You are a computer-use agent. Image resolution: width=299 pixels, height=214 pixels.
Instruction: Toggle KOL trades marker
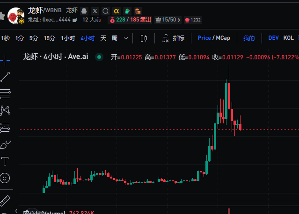coord(289,38)
